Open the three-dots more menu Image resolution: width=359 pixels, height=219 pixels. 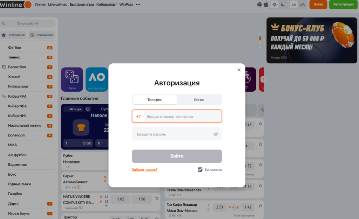(x=138, y=5)
